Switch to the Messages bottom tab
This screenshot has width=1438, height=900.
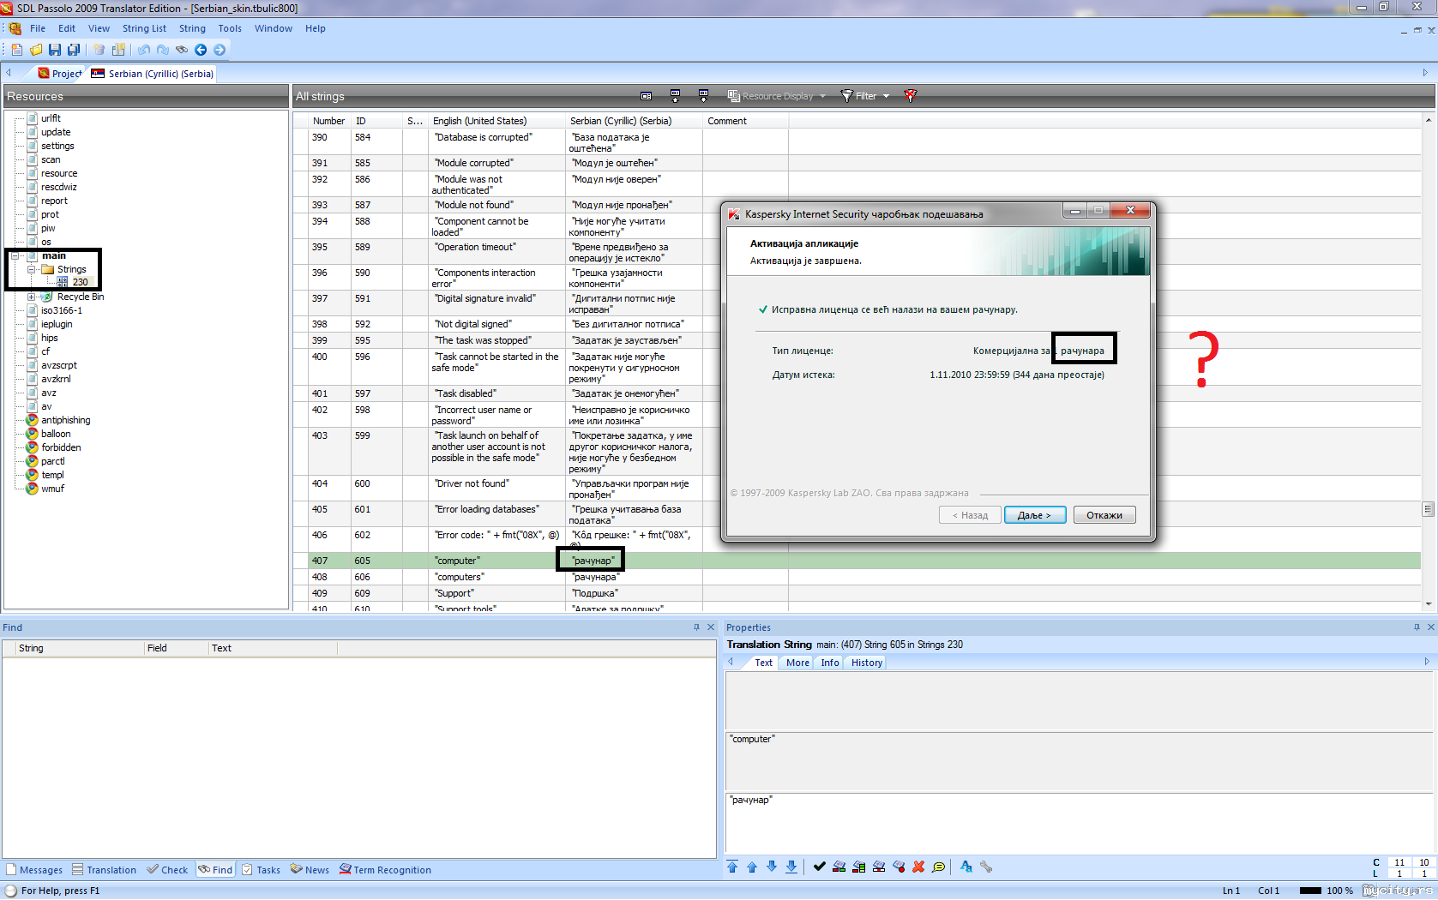click(x=34, y=870)
